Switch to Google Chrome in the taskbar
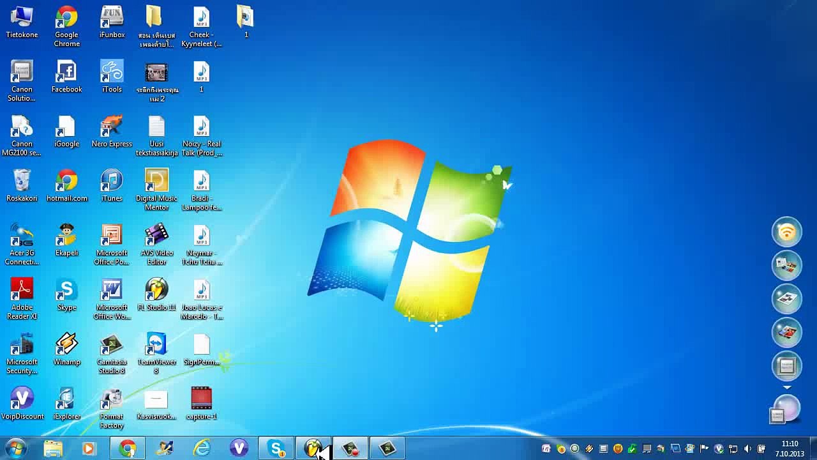 [128, 448]
